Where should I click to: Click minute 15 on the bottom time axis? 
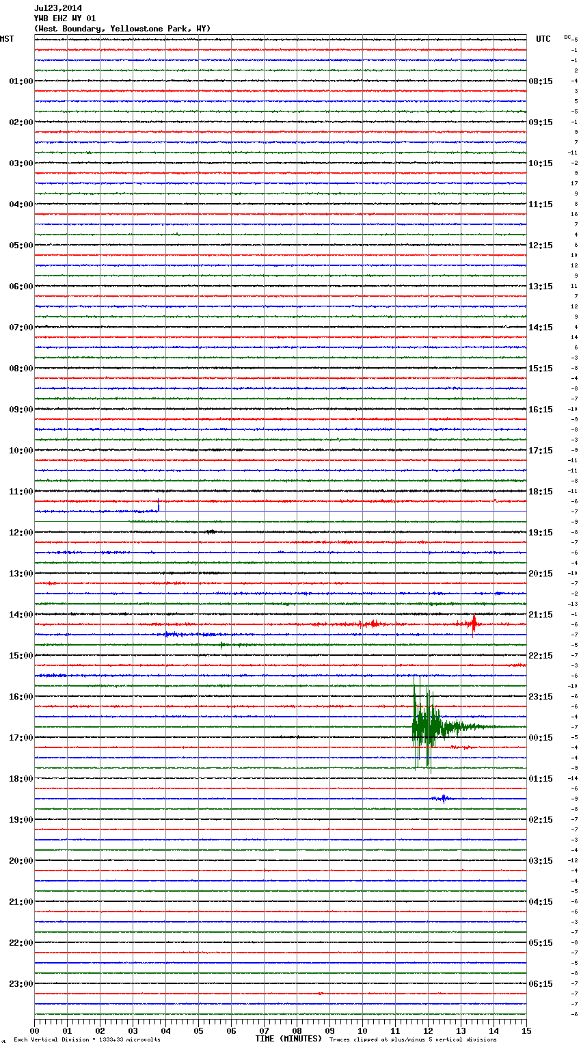tap(526, 1031)
